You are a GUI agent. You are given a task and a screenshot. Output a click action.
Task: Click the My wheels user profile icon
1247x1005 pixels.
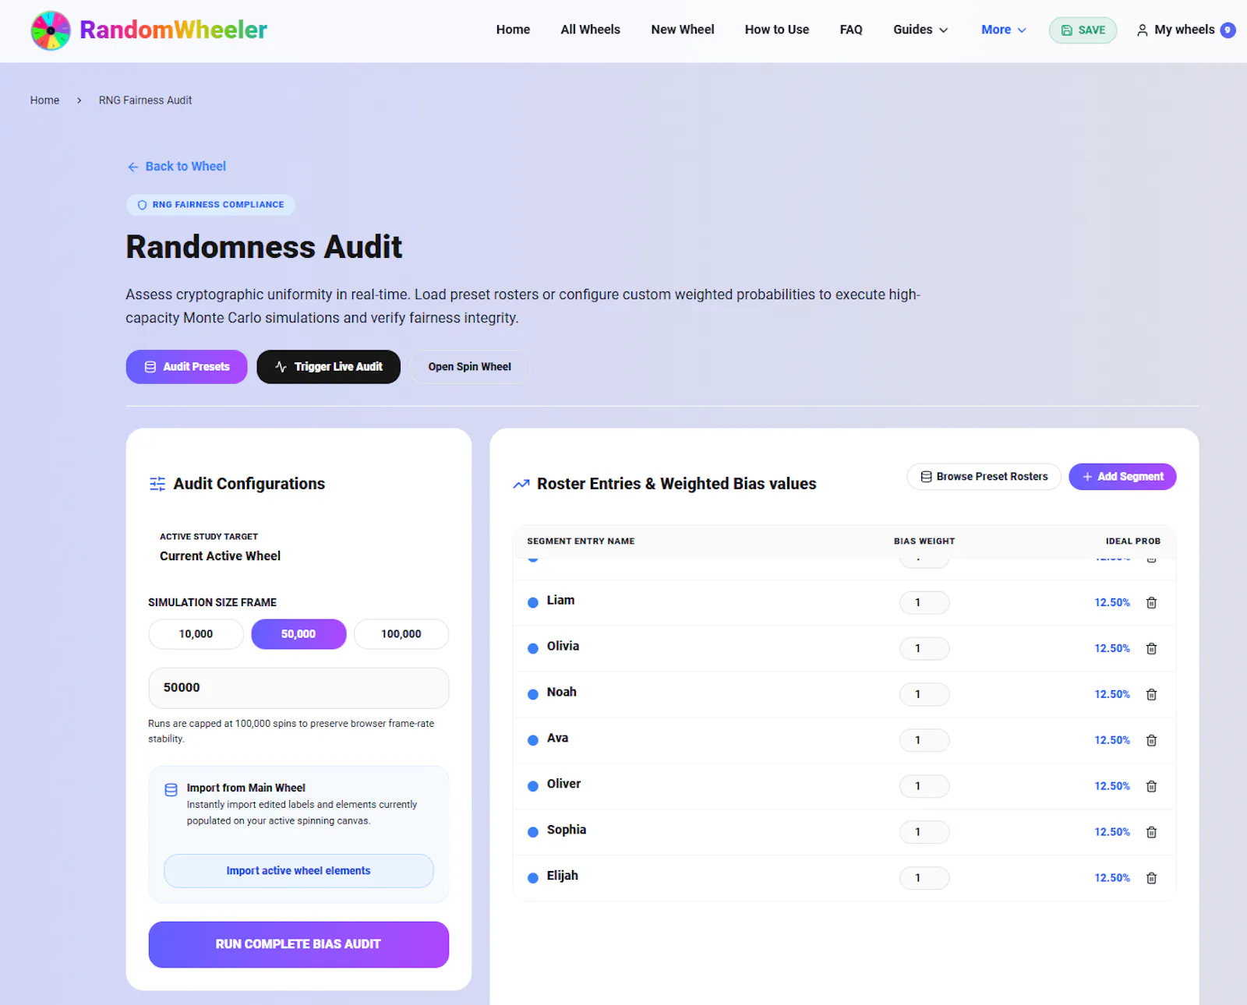1142,30
